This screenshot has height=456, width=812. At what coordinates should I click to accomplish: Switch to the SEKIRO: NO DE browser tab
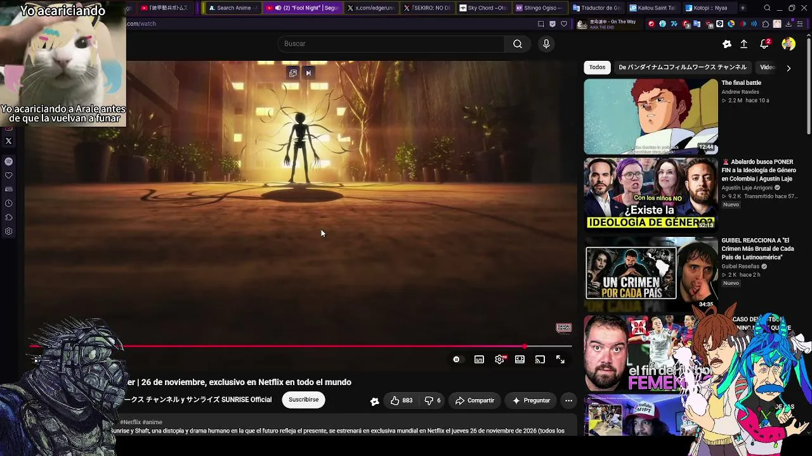pyautogui.click(x=428, y=8)
